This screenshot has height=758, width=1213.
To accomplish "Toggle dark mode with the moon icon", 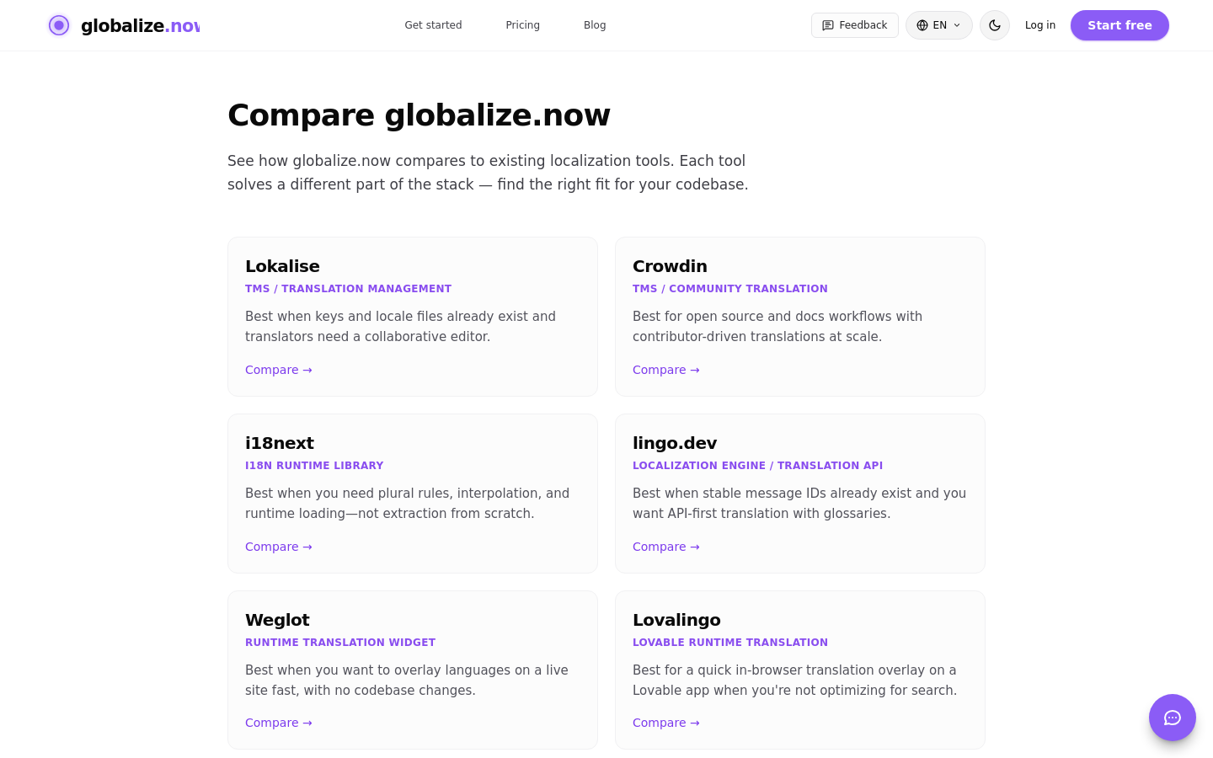I will point(995,25).
